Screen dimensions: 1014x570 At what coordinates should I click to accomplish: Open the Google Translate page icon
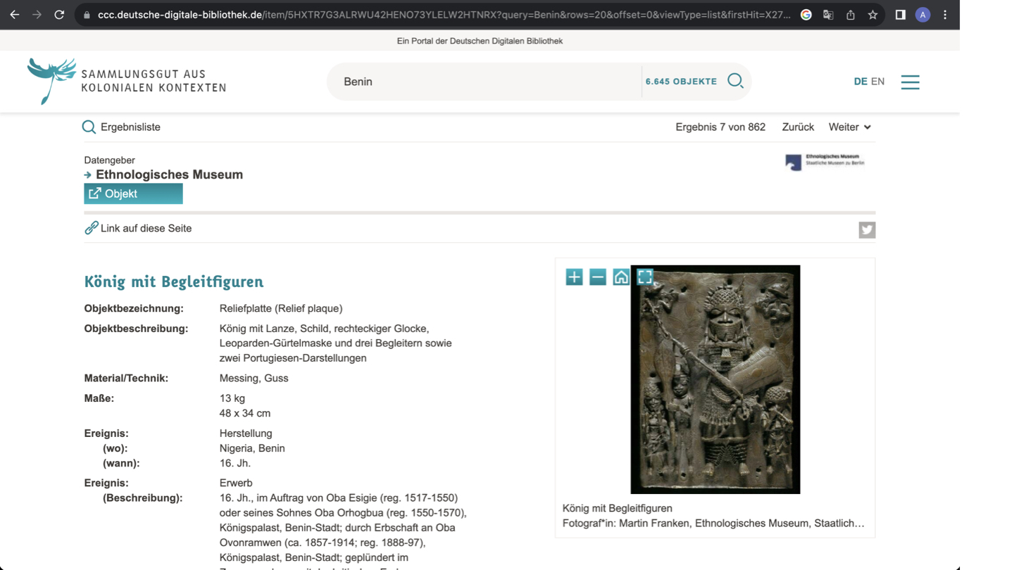(x=828, y=15)
